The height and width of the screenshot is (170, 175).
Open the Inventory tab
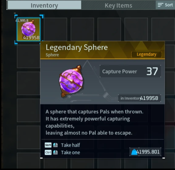click(x=45, y=5)
